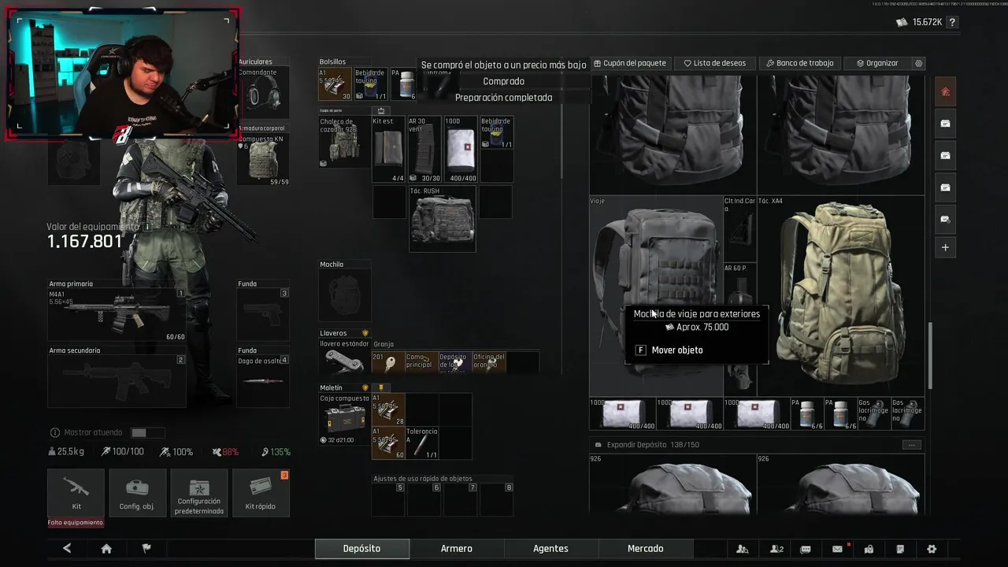Select the Comandante headset slot
Viewport: 1008px width, 567px height.
(x=263, y=93)
